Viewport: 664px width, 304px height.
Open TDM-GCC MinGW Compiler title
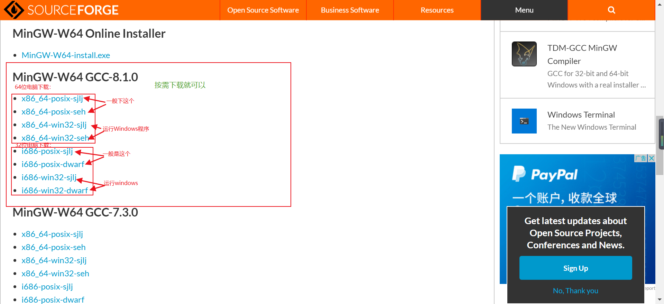pos(582,55)
